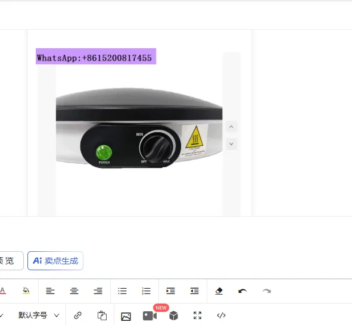This screenshot has width=352, height=325.
Task: Insert a hyperlink with link icon
Action: click(77, 315)
